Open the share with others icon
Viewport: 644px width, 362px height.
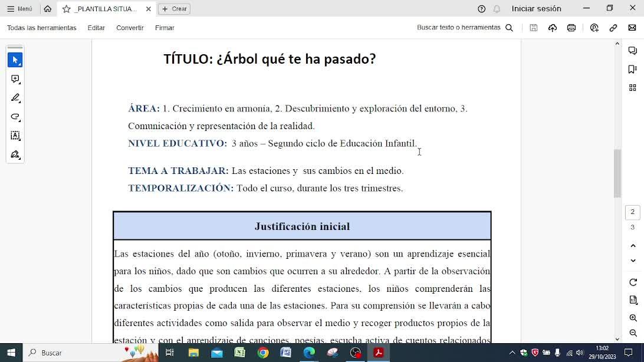[594, 28]
